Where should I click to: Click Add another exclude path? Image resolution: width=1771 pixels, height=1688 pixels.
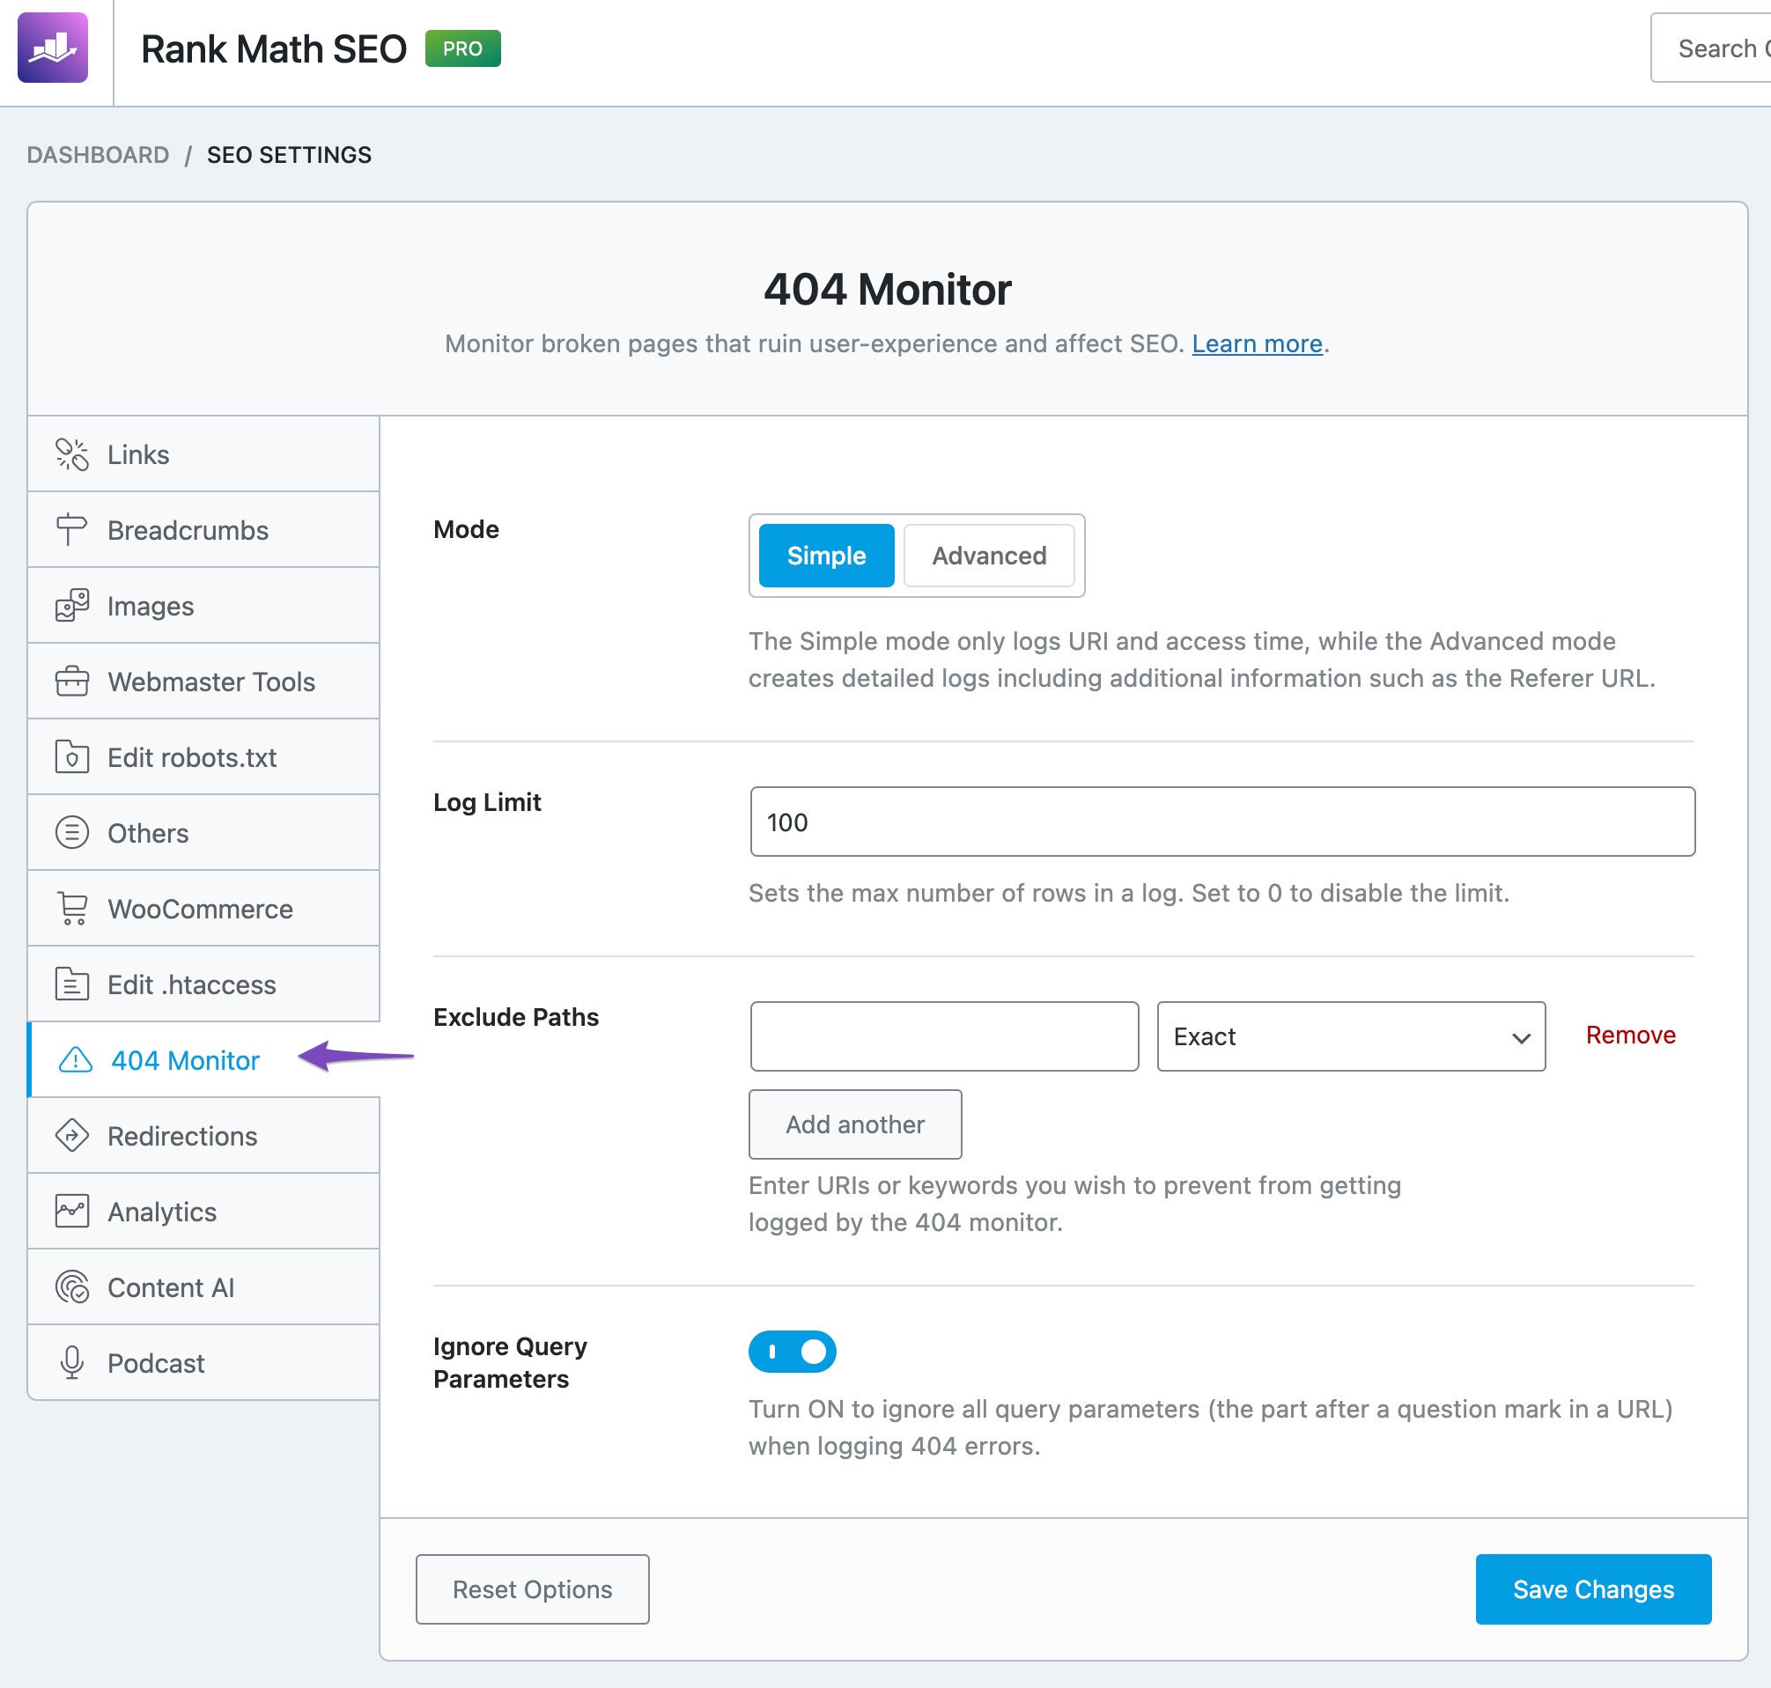coord(854,1125)
